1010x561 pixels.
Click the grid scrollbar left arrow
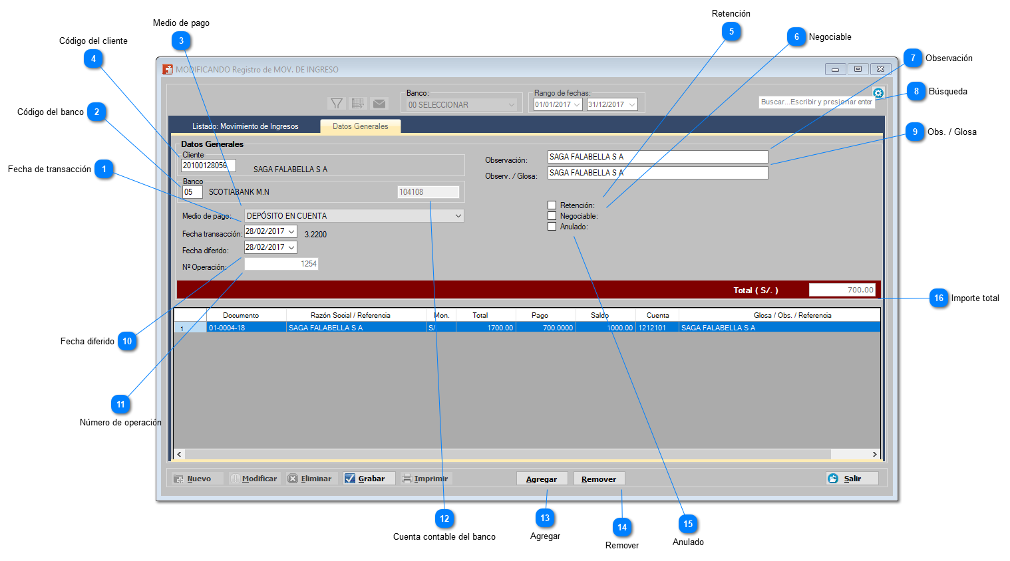179,454
